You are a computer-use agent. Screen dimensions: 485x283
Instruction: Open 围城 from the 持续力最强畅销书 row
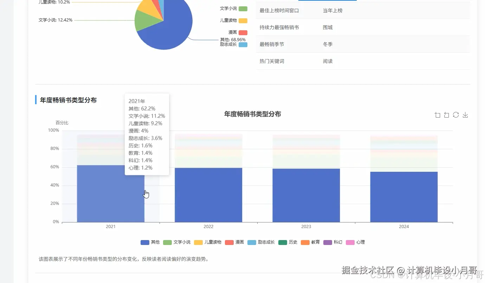pos(327,27)
